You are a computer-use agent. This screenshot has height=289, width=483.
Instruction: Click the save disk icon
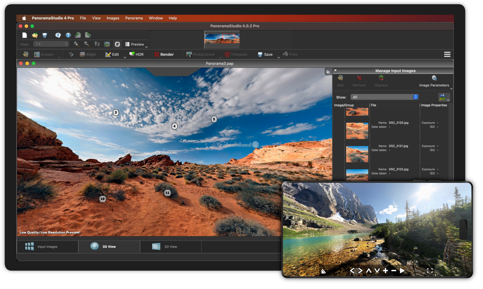click(x=45, y=35)
